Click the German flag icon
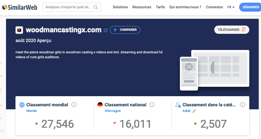 pos(100,105)
